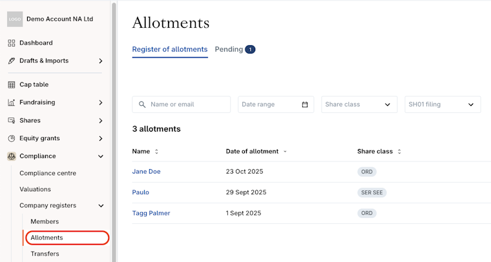This screenshot has height=262, width=491.
Task: Sort by the Date of allotment column
Action: 285,152
